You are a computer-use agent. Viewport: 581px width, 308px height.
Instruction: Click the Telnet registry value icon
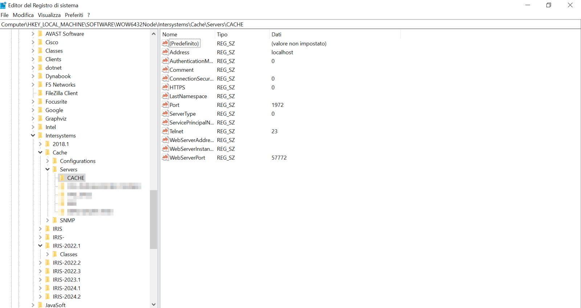point(165,131)
